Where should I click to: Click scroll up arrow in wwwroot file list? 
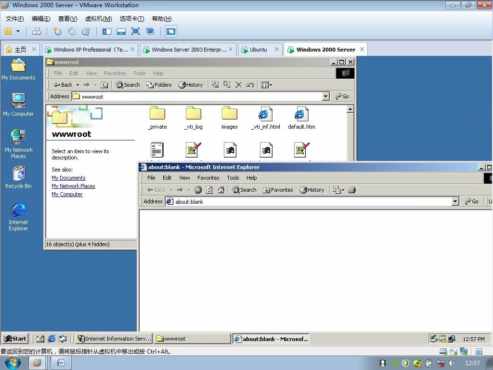(350, 109)
